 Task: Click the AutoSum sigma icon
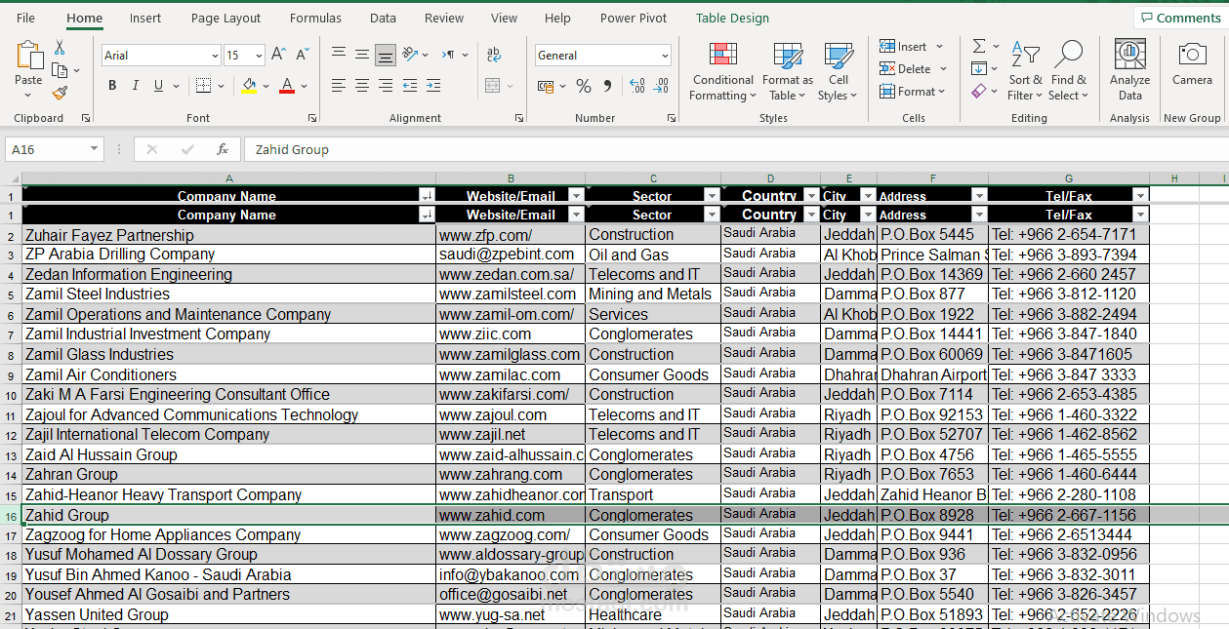pos(979,46)
